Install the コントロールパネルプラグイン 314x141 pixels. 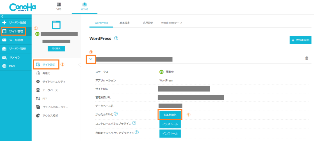tap(170, 124)
